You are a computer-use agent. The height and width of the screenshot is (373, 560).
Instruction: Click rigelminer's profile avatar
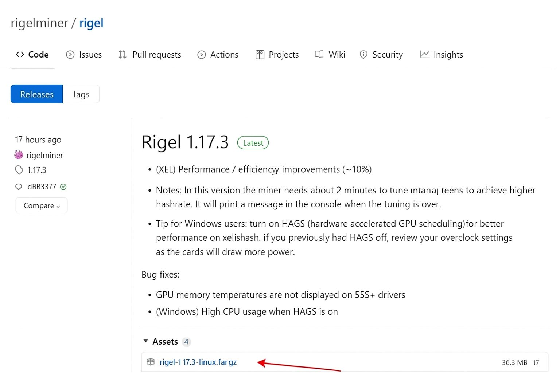18,154
